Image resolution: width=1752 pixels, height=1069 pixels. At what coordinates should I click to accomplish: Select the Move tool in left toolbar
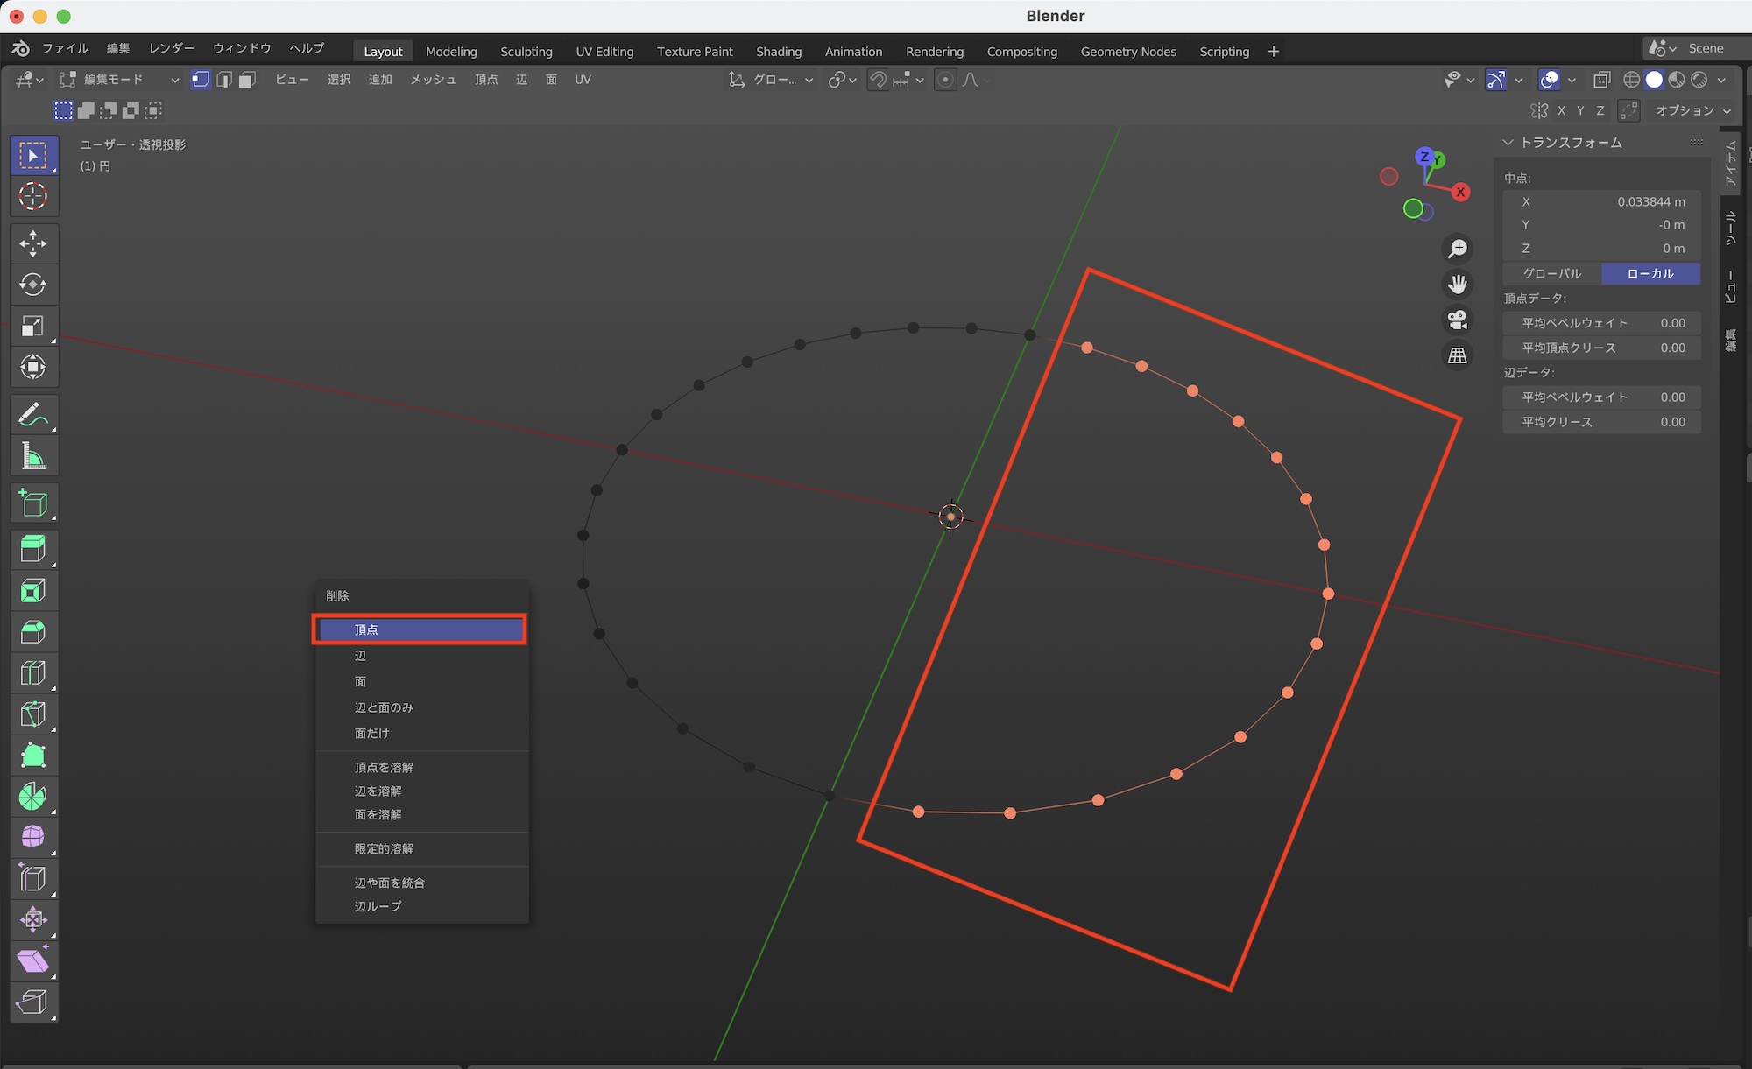click(33, 243)
